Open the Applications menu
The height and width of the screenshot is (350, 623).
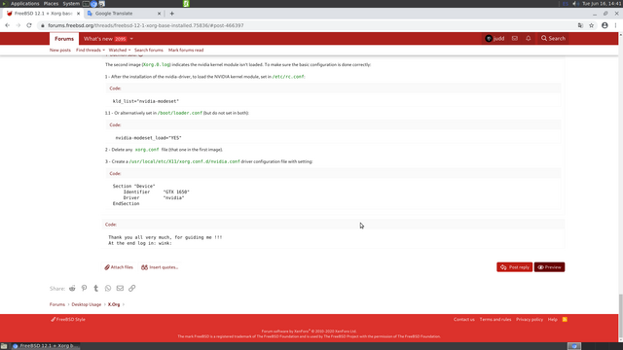tap(24, 4)
